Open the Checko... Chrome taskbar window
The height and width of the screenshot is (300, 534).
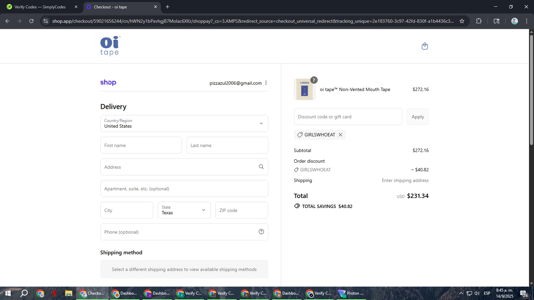[x=92, y=293]
